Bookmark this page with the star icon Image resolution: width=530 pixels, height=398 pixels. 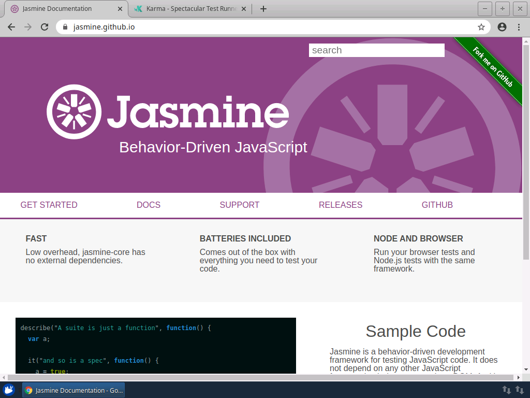[481, 27]
